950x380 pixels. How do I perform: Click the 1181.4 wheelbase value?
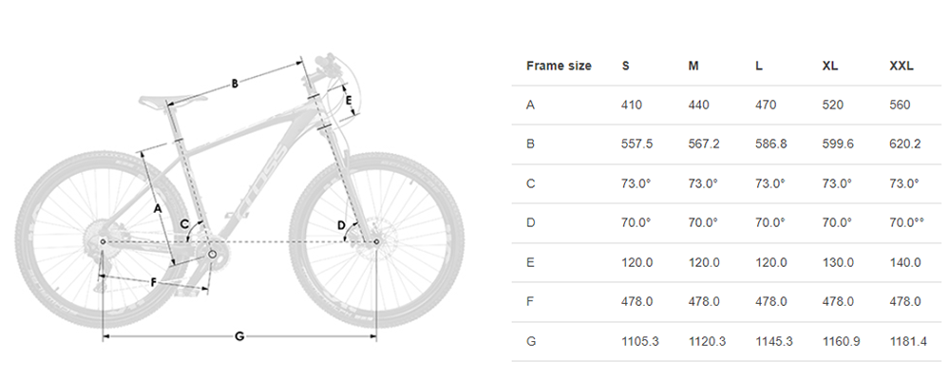pos(908,341)
